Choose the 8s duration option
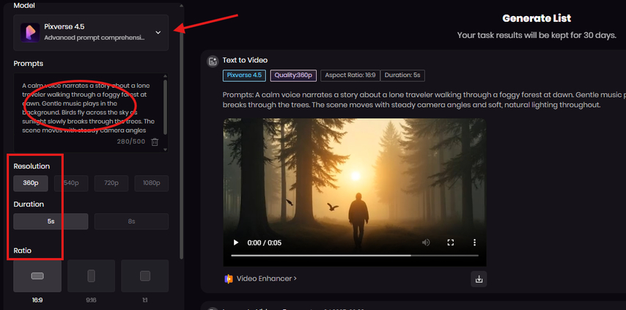626x310 pixels. point(131,221)
